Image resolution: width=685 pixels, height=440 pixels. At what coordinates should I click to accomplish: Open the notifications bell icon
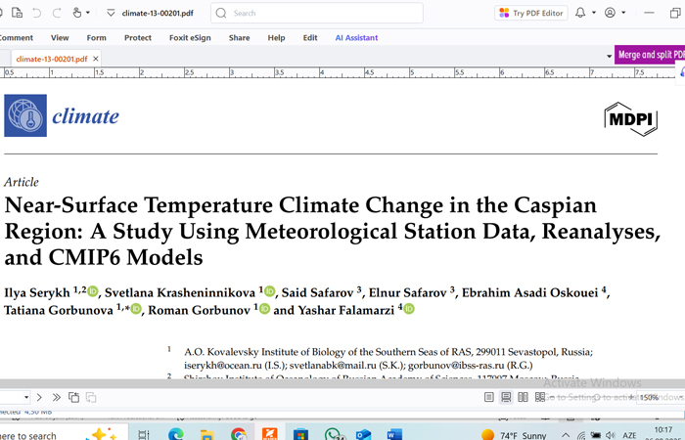(x=580, y=13)
